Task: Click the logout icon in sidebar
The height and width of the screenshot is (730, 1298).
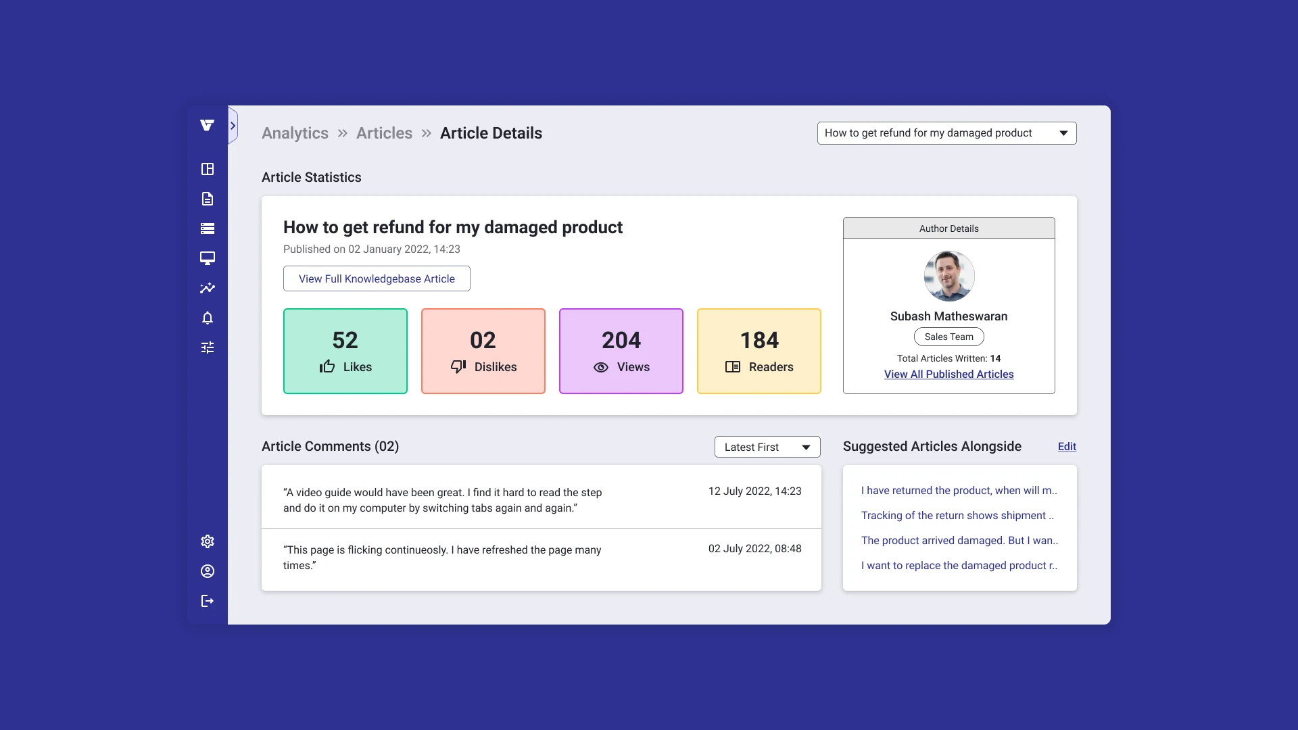Action: [208, 601]
